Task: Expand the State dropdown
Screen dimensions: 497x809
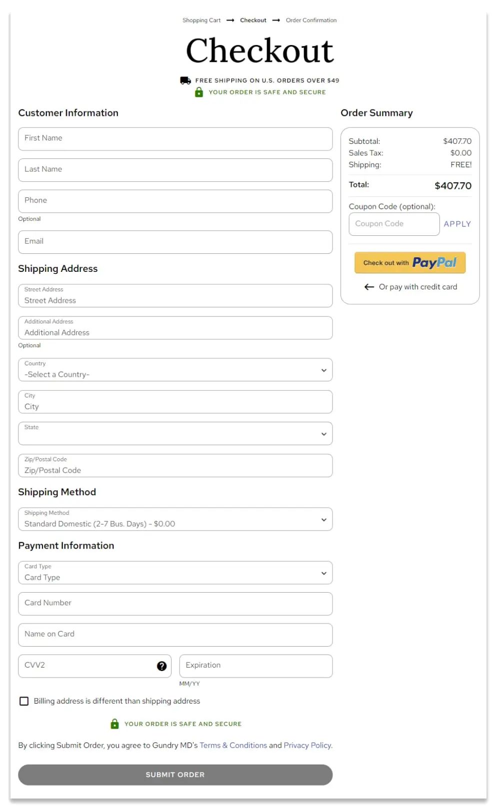Action: point(175,434)
